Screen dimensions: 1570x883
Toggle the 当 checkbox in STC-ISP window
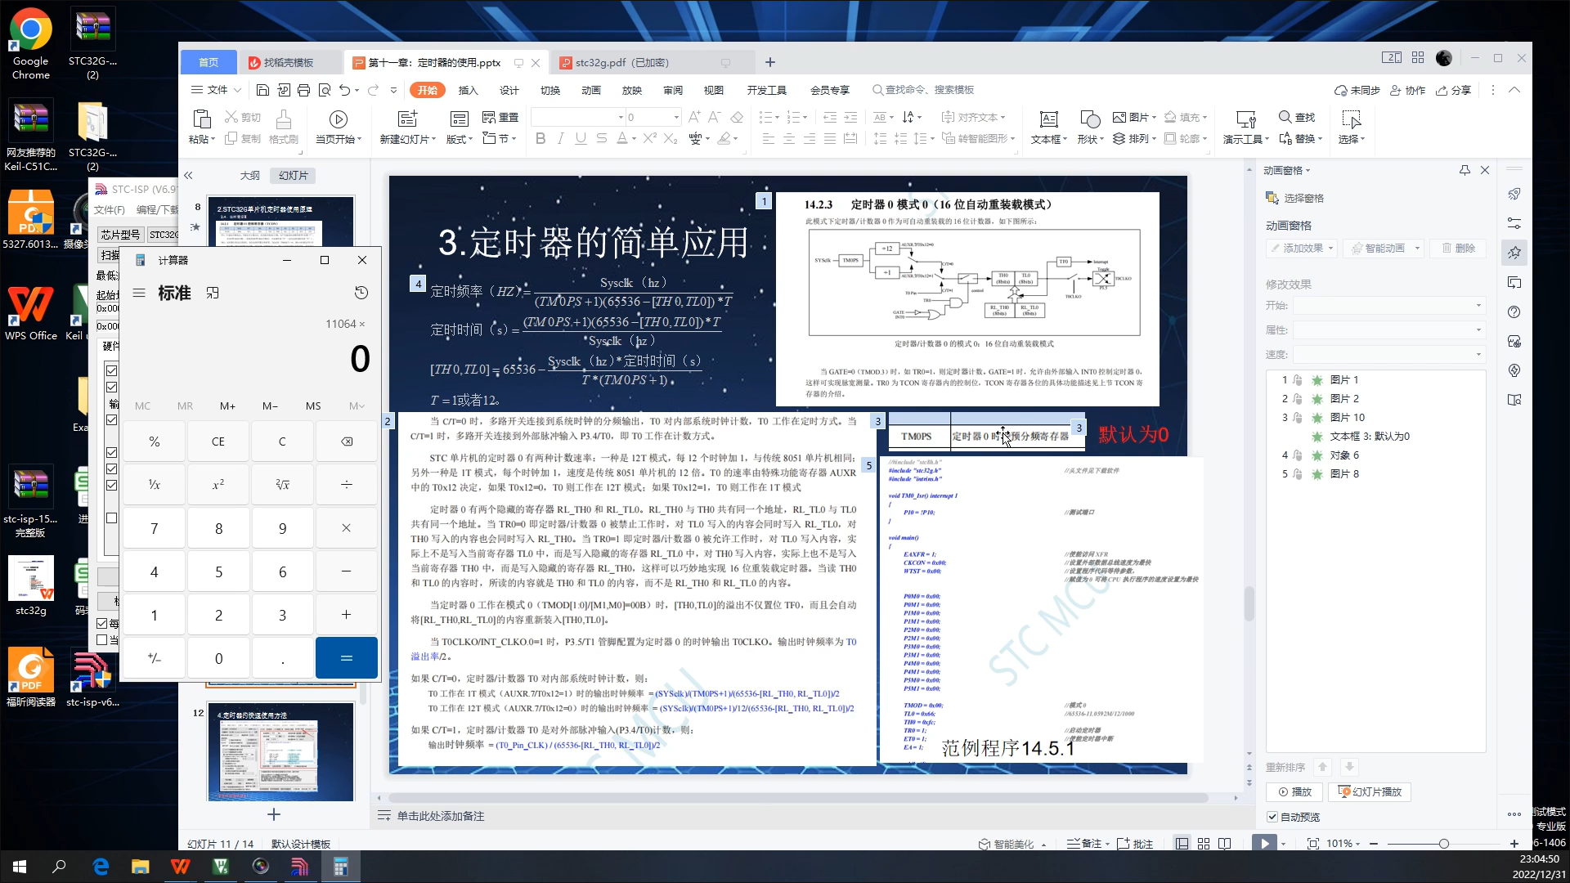point(102,640)
